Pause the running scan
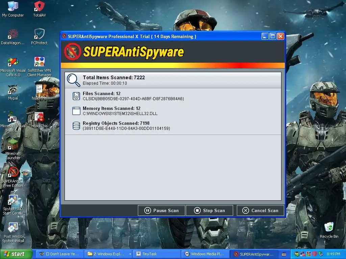This screenshot has height=259, width=346. (x=161, y=210)
